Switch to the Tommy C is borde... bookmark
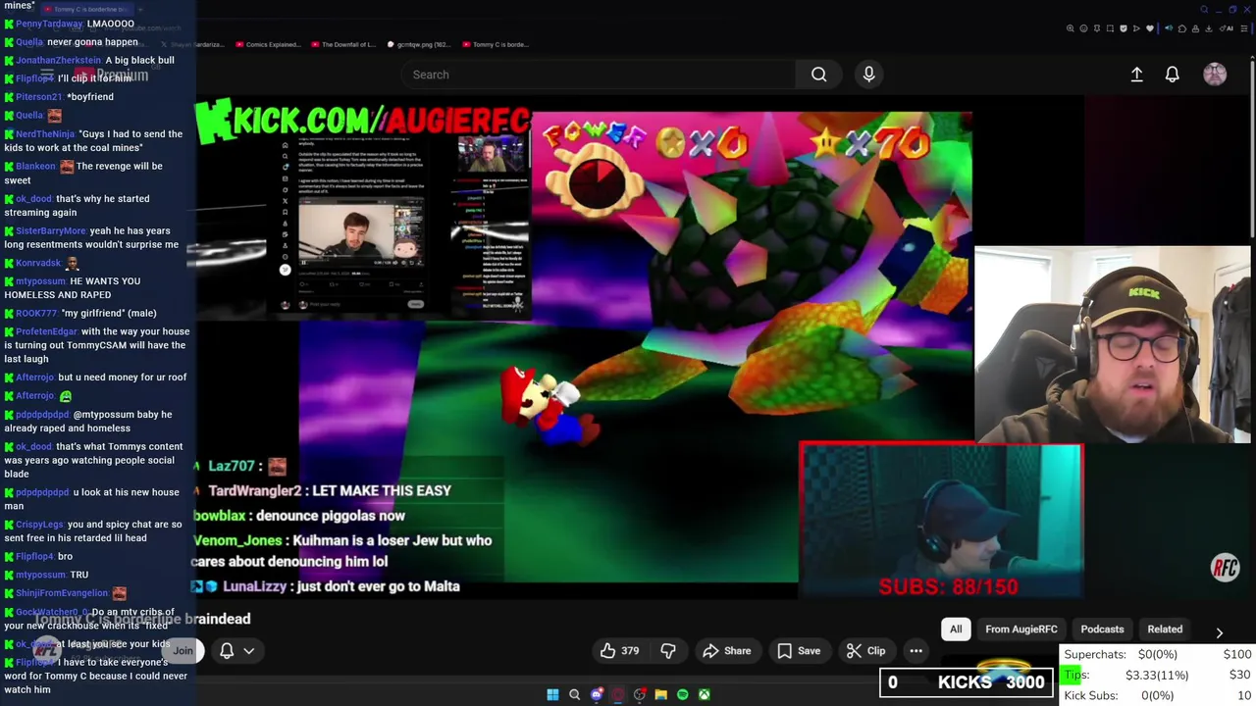 (495, 44)
